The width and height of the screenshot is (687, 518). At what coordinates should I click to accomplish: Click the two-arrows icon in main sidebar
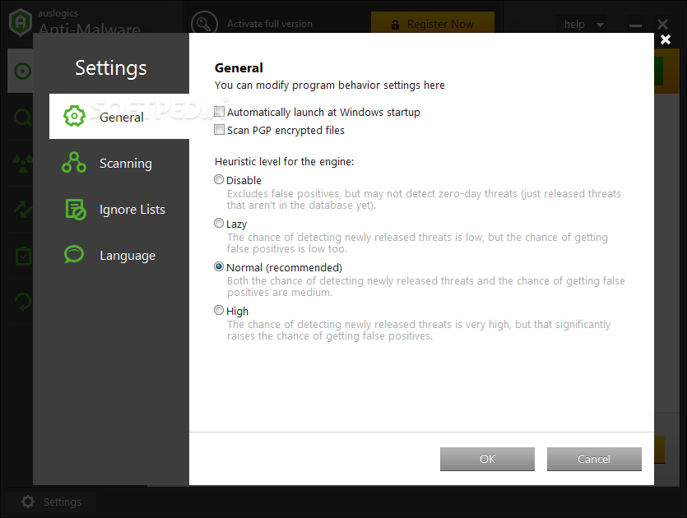[23, 210]
